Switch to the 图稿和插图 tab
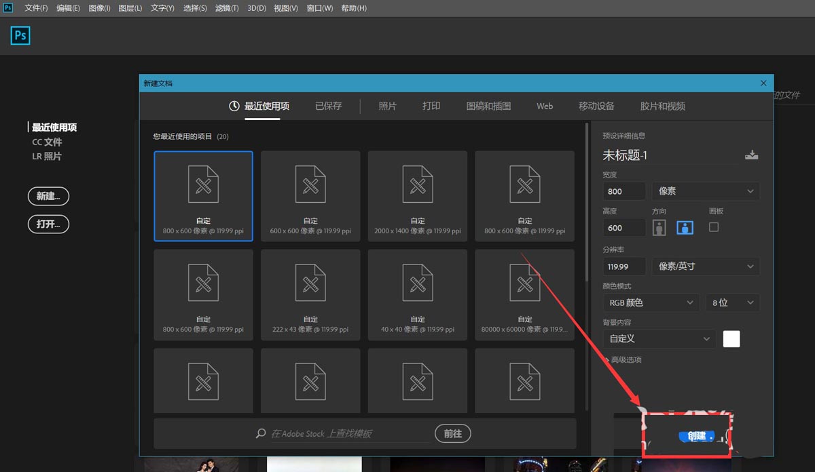815x472 pixels. point(489,106)
